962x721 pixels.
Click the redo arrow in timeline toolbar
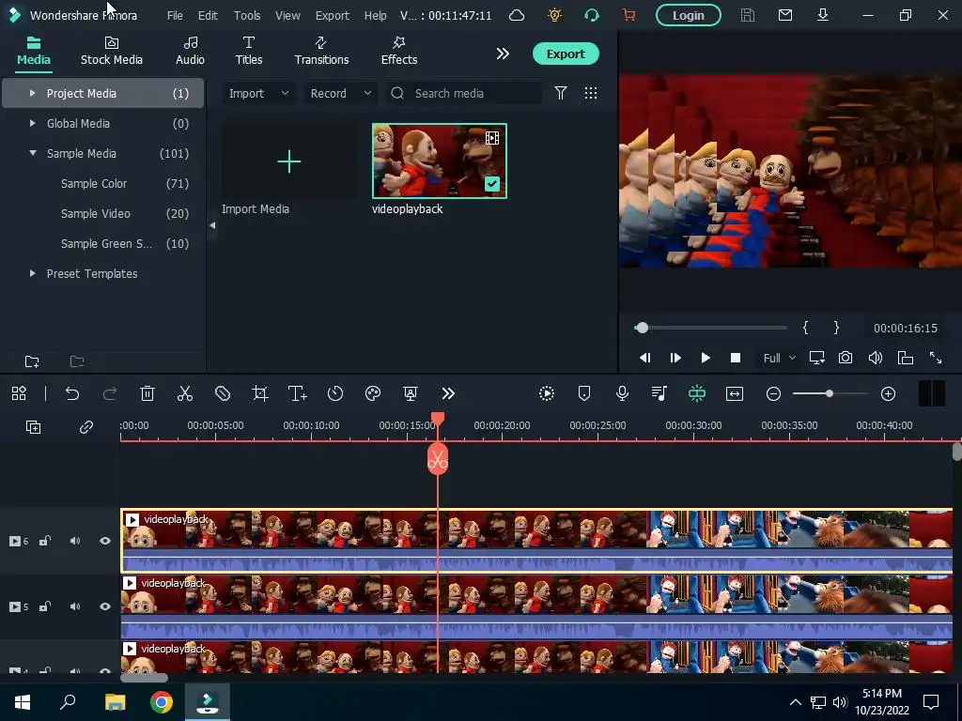110,393
